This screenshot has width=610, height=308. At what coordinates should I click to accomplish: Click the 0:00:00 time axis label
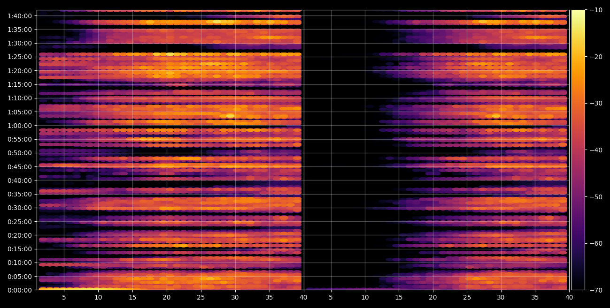pyautogui.click(x=20, y=290)
